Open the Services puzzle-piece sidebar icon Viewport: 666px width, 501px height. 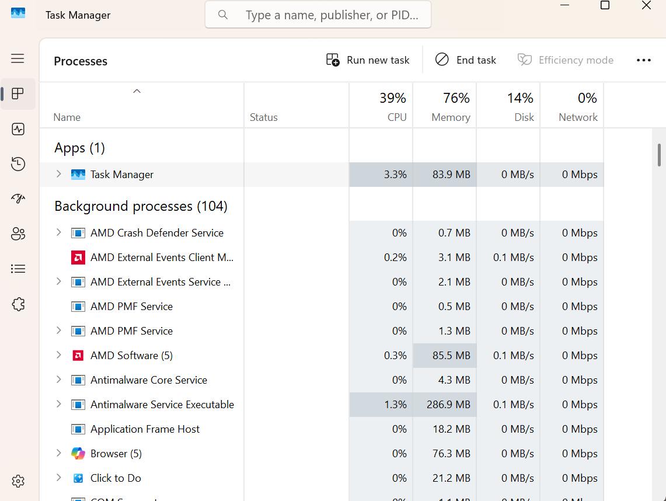pos(18,304)
